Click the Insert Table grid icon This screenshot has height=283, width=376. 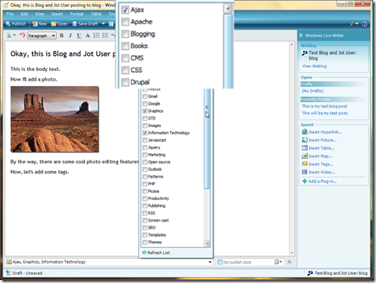pyautogui.click(x=304, y=148)
